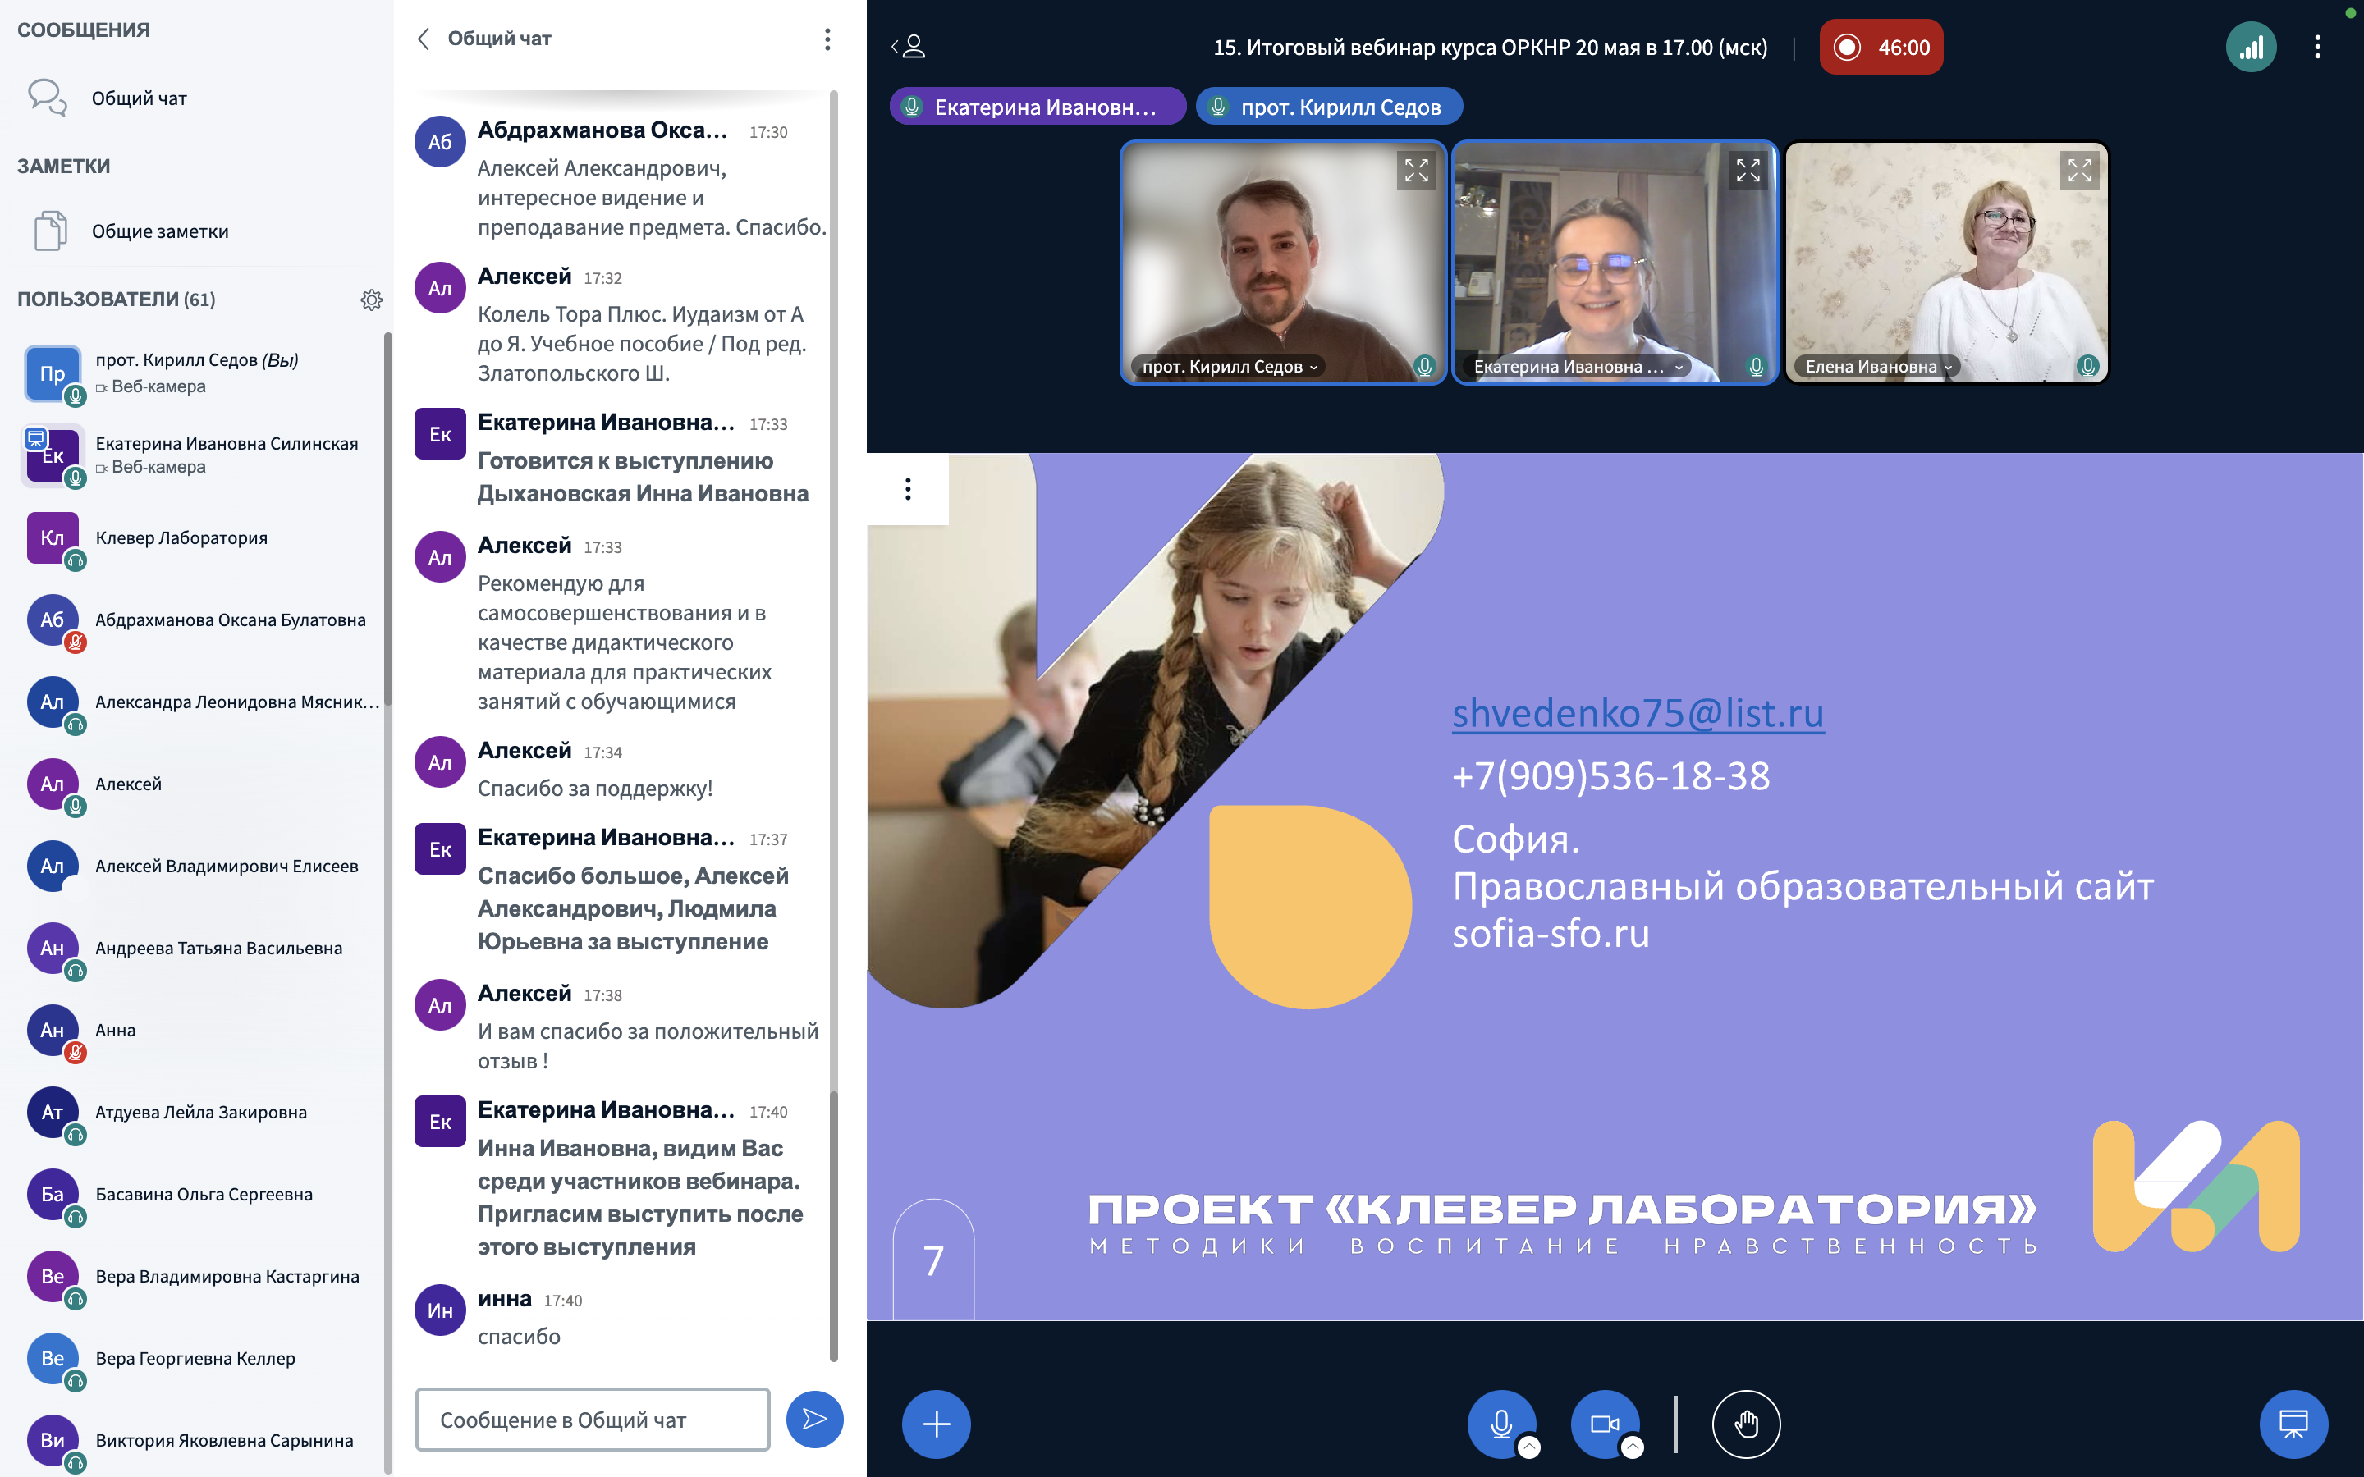
Task: Click the blue plus actions button
Action: point(935,1424)
